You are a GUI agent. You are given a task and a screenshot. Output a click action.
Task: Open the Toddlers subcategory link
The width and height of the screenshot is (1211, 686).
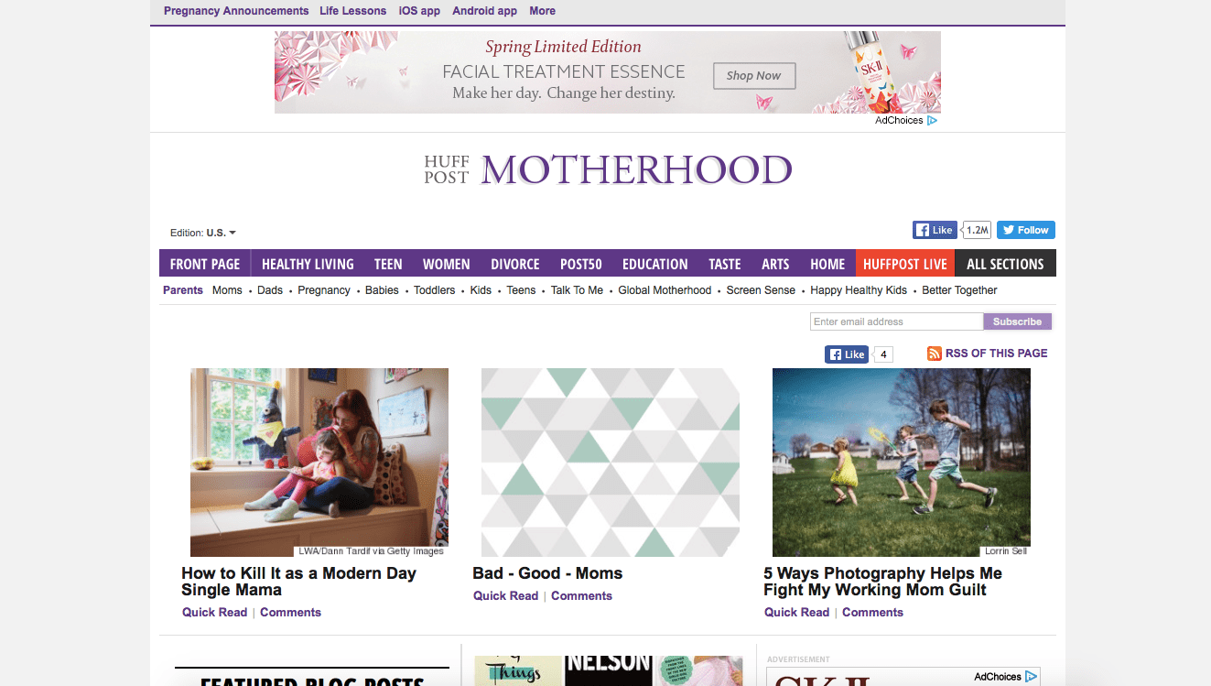pos(434,290)
